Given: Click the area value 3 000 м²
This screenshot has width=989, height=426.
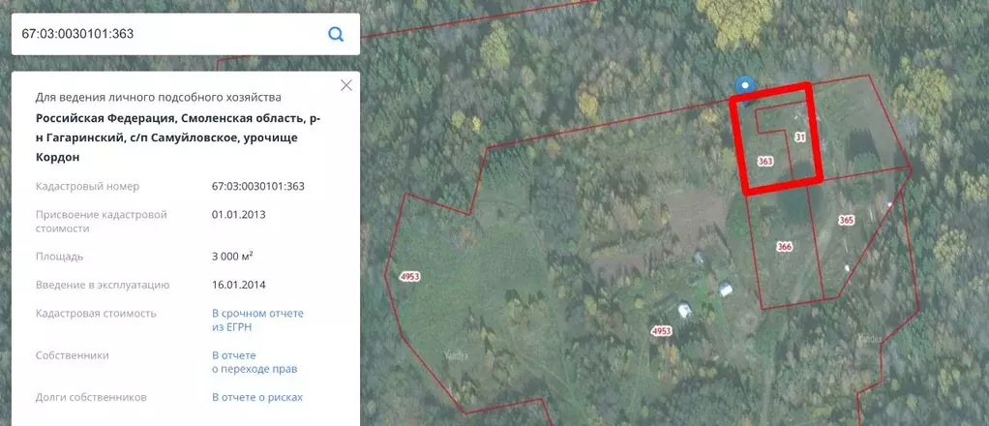Looking at the screenshot, I should point(233,257).
